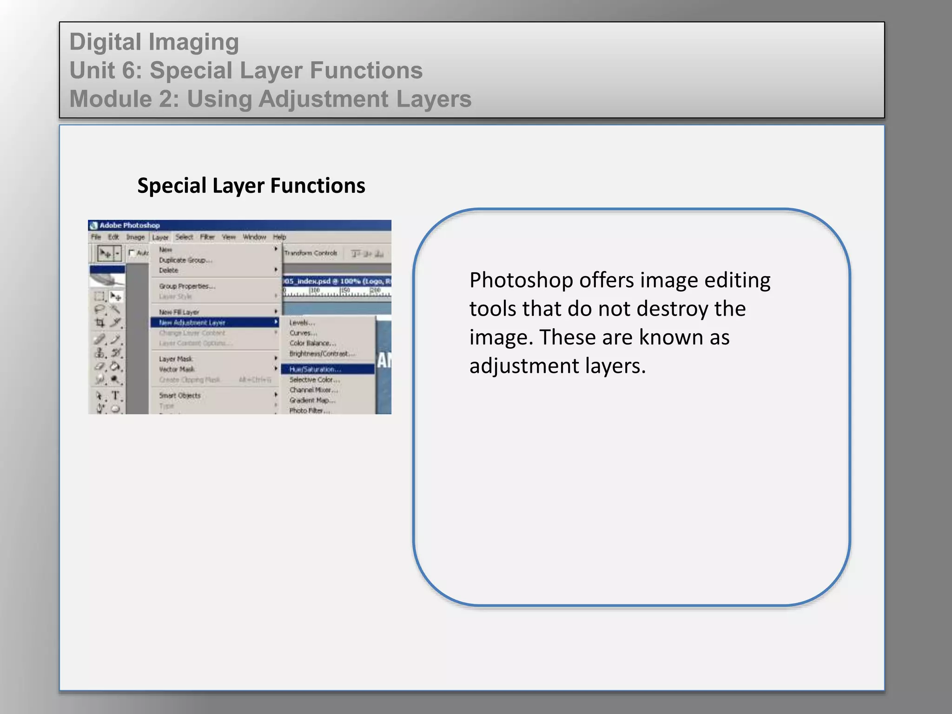This screenshot has width=952, height=714.
Task: Select the Clone Stamp tool
Action: 99,353
